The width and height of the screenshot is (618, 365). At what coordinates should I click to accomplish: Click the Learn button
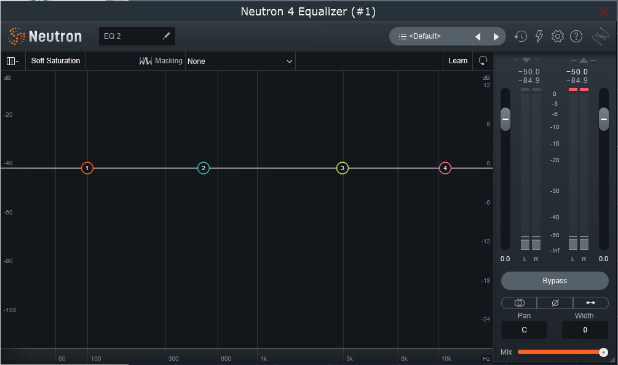pyautogui.click(x=458, y=61)
